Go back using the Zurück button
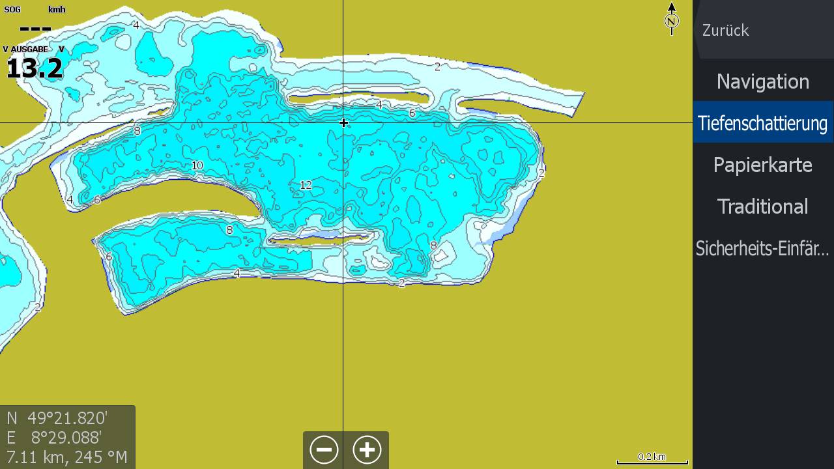The width and height of the screenshot is (834, 469). coord(726,31)
